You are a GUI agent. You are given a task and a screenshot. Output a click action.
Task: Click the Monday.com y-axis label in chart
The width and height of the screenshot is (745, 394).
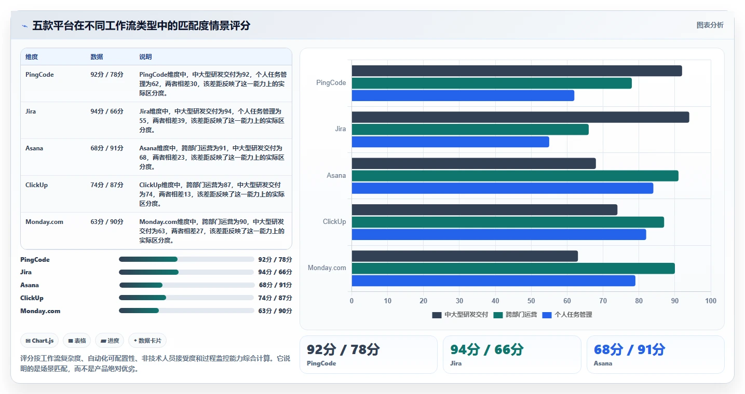click(327, 268)
